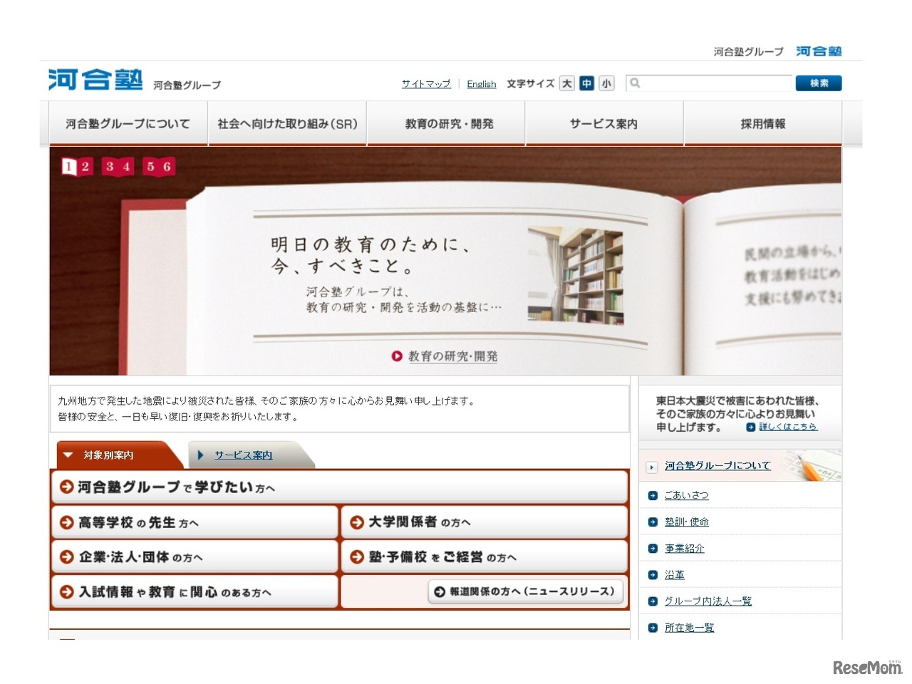Viewport: 912px width, 684px height.
Task: Open the 採用情報 navigation menu
Action: [762, 123]
